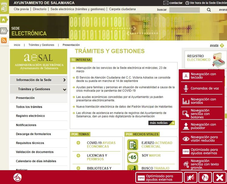The image size is (227, 184).
Task: Open site home via the house icon
Action: point(3,20)
